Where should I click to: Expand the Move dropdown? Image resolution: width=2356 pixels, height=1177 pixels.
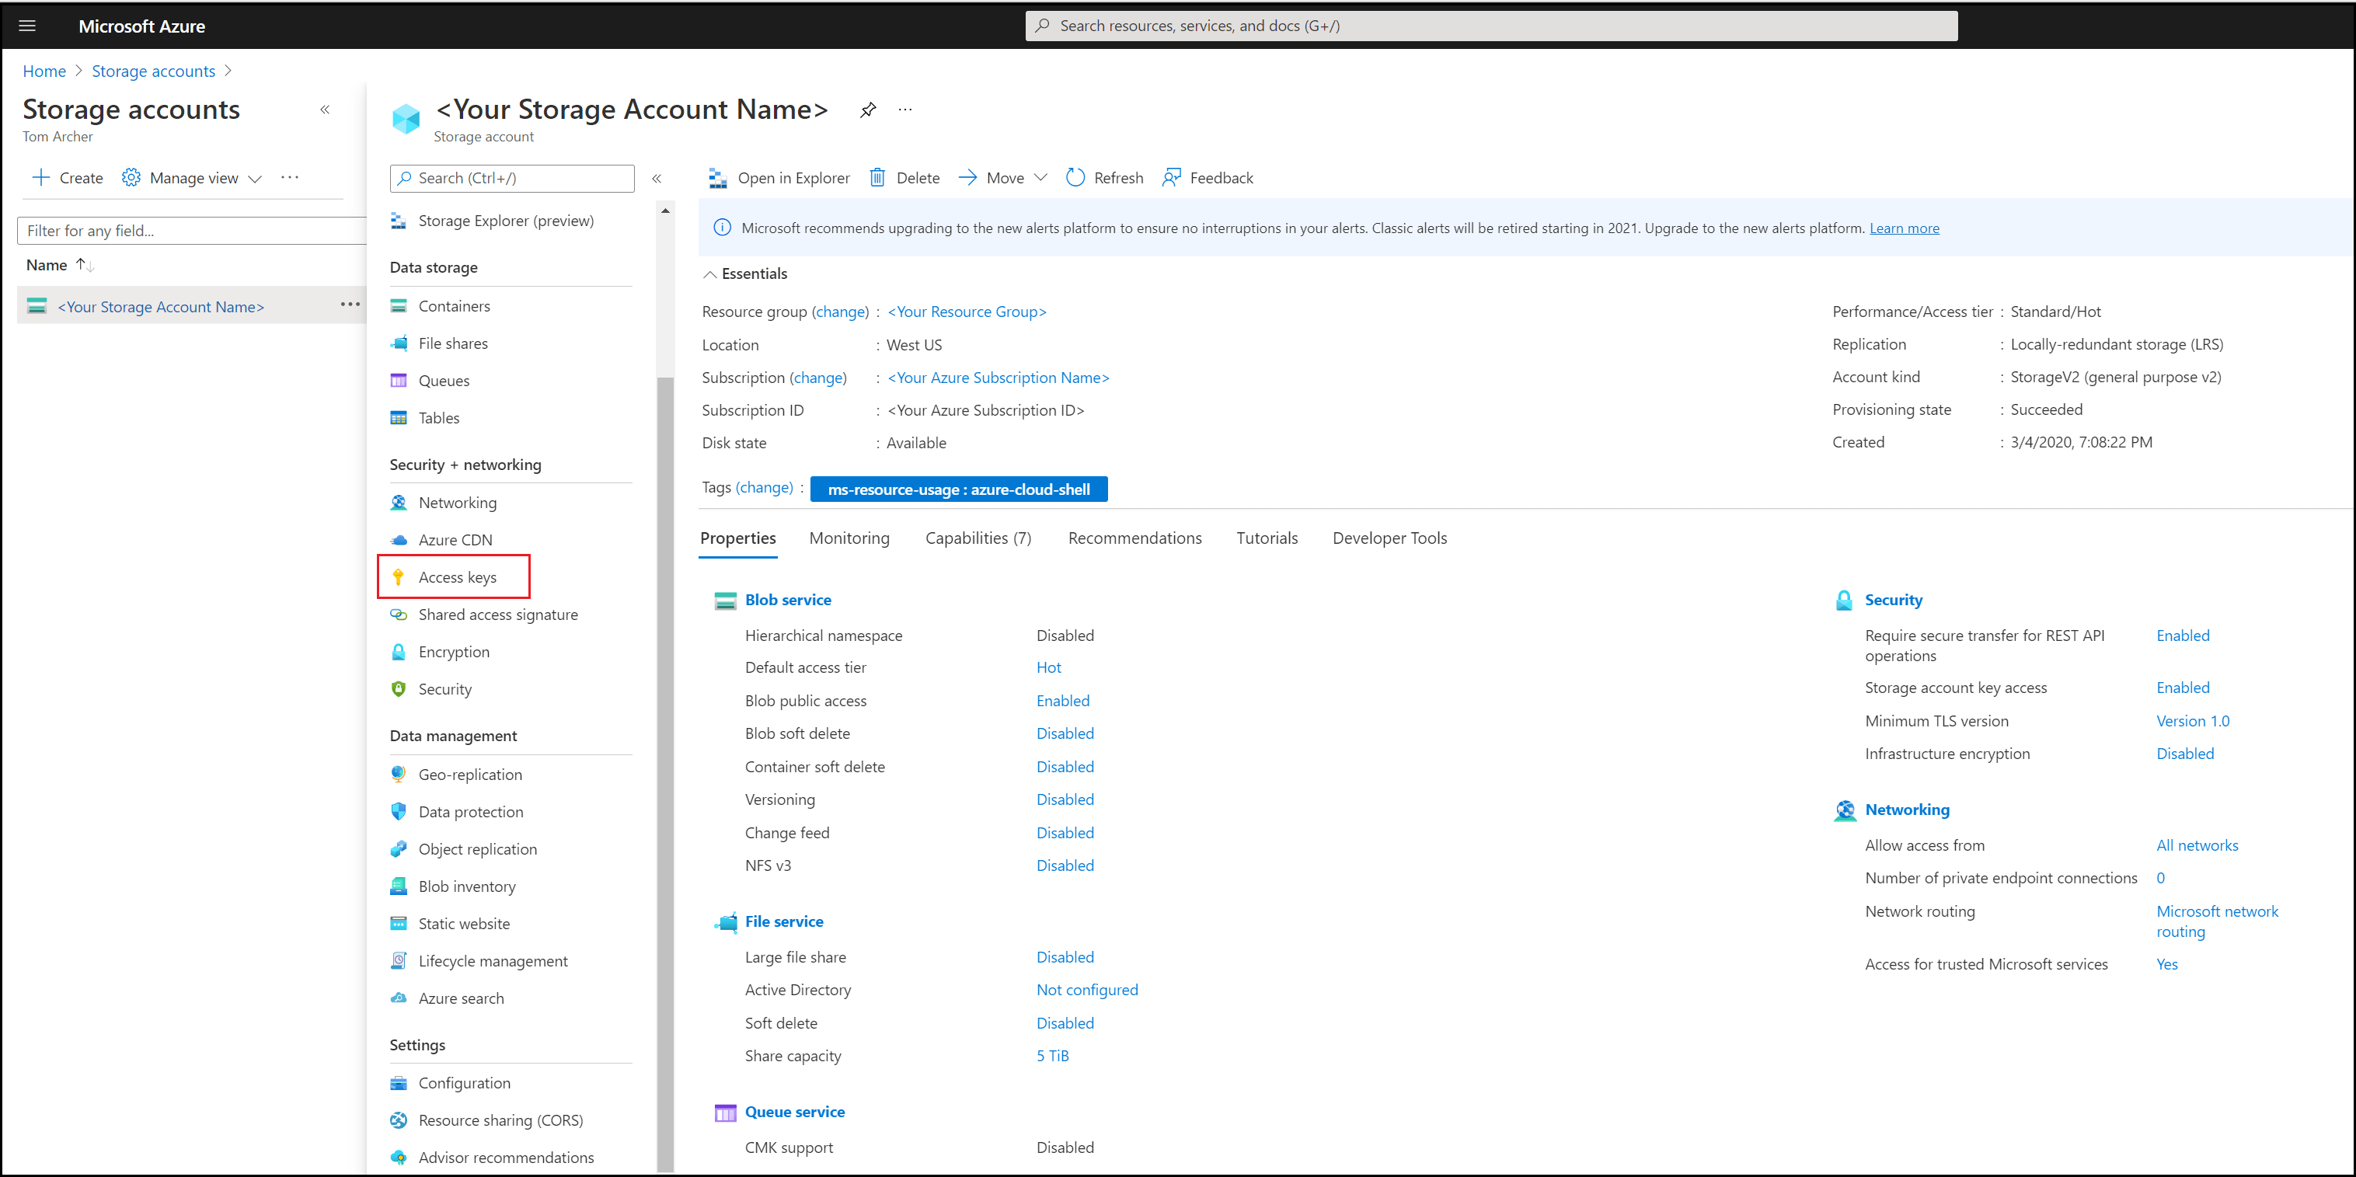pos(1042,176)
